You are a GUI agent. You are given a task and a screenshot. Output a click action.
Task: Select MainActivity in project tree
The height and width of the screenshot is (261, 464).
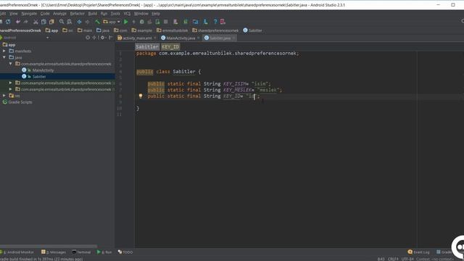click(43, 70)
